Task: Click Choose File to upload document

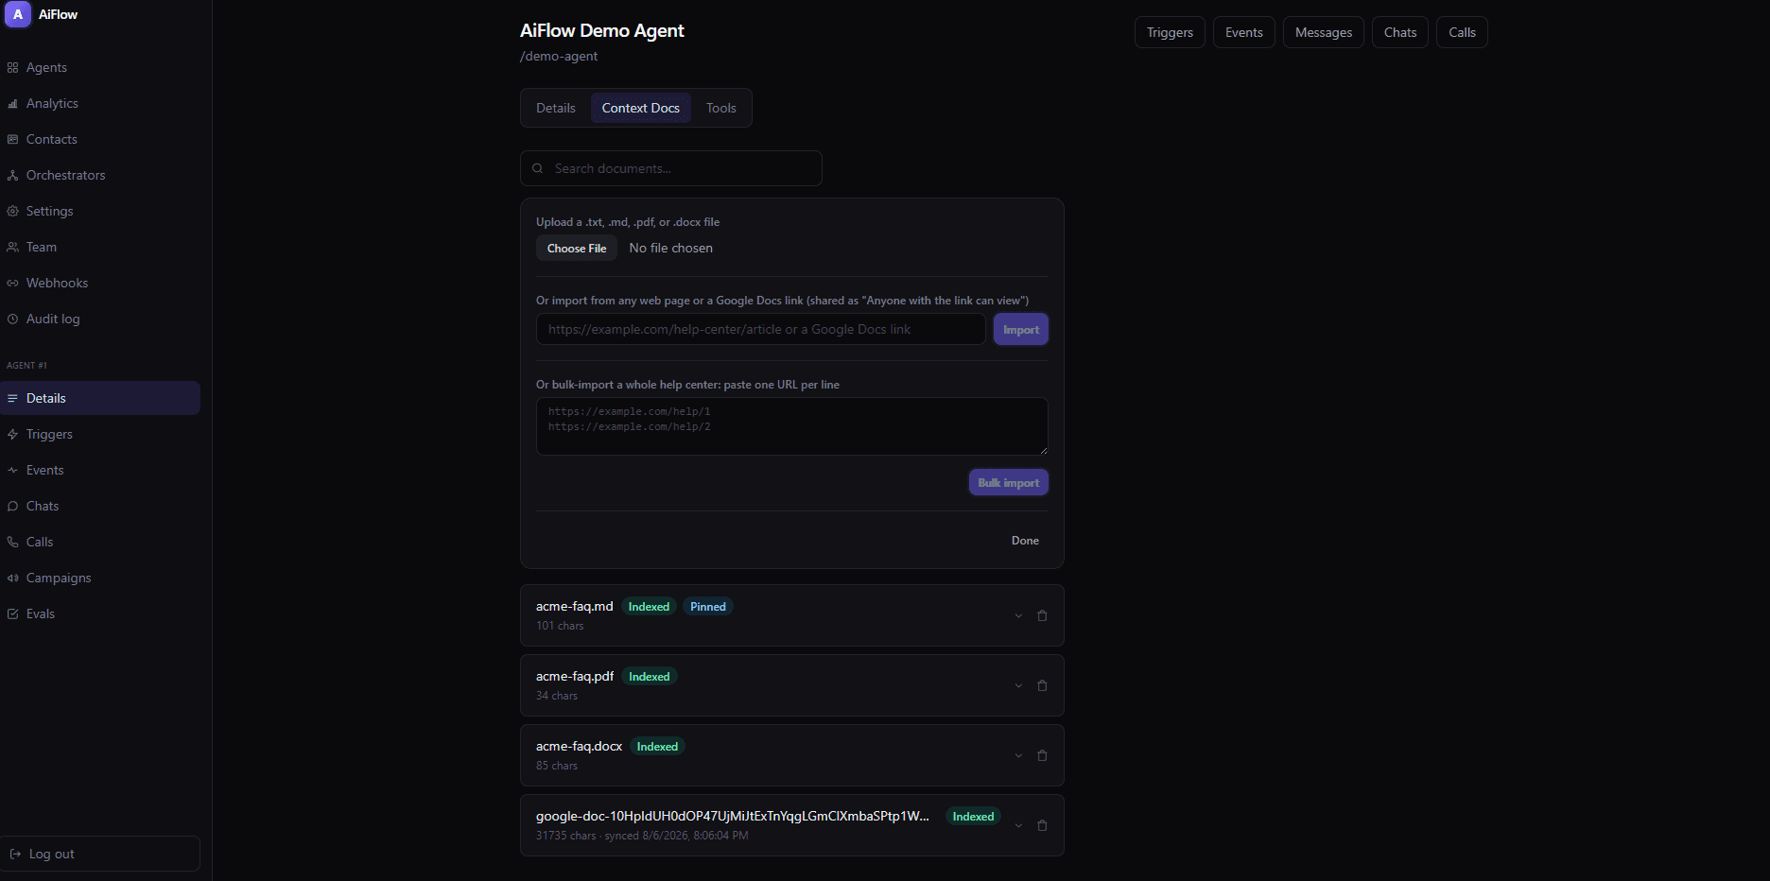Action: (577, 248)
